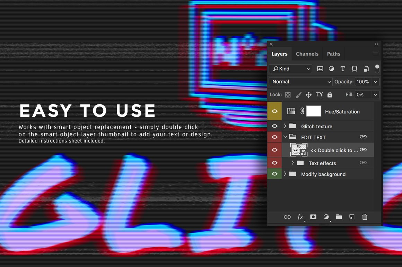This screenshot has height=267, width=402.
Task: Click the pixel layer filter icon
Action: (x=320, y=69)
